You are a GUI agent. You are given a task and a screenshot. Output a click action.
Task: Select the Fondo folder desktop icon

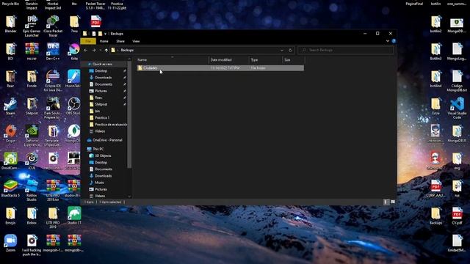(32, 79)
